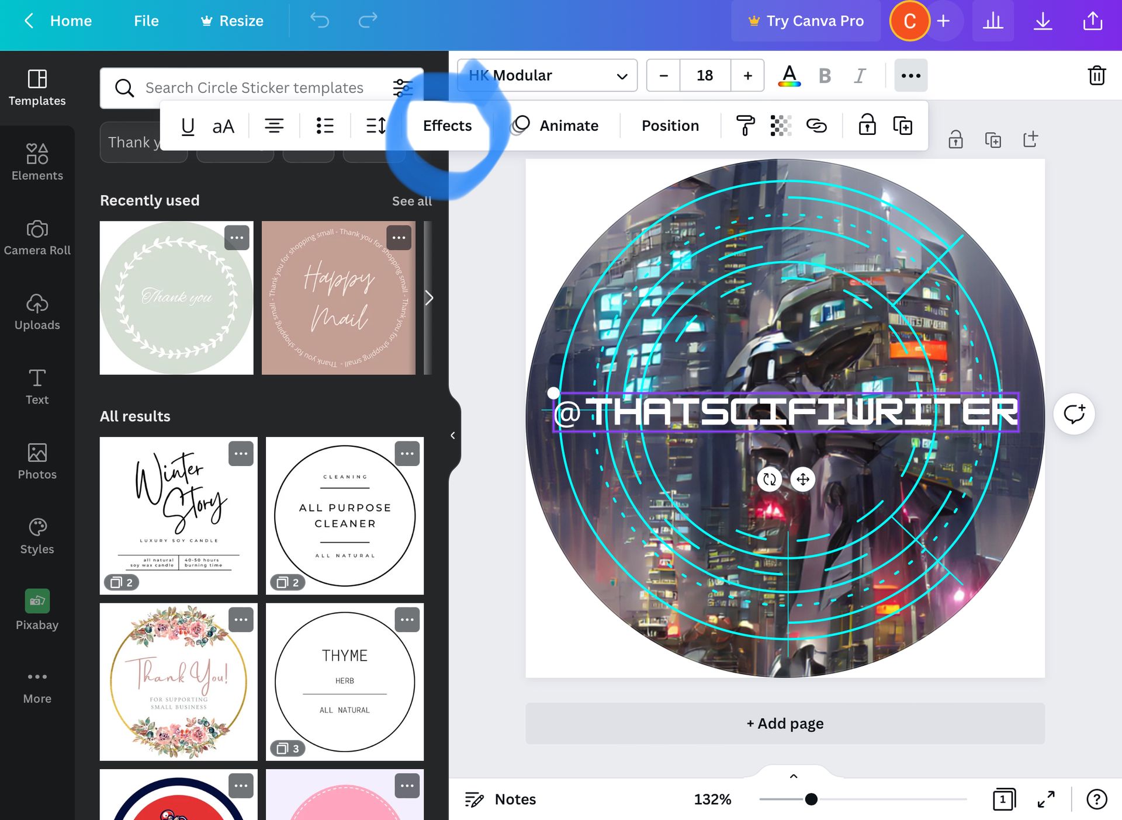Select the copy style paint roller
The image size is (1122, 820).
pos(745,126)
